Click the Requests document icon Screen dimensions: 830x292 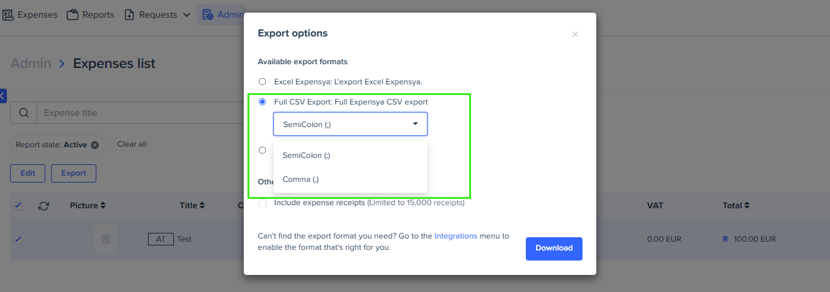tap(129, 14)
